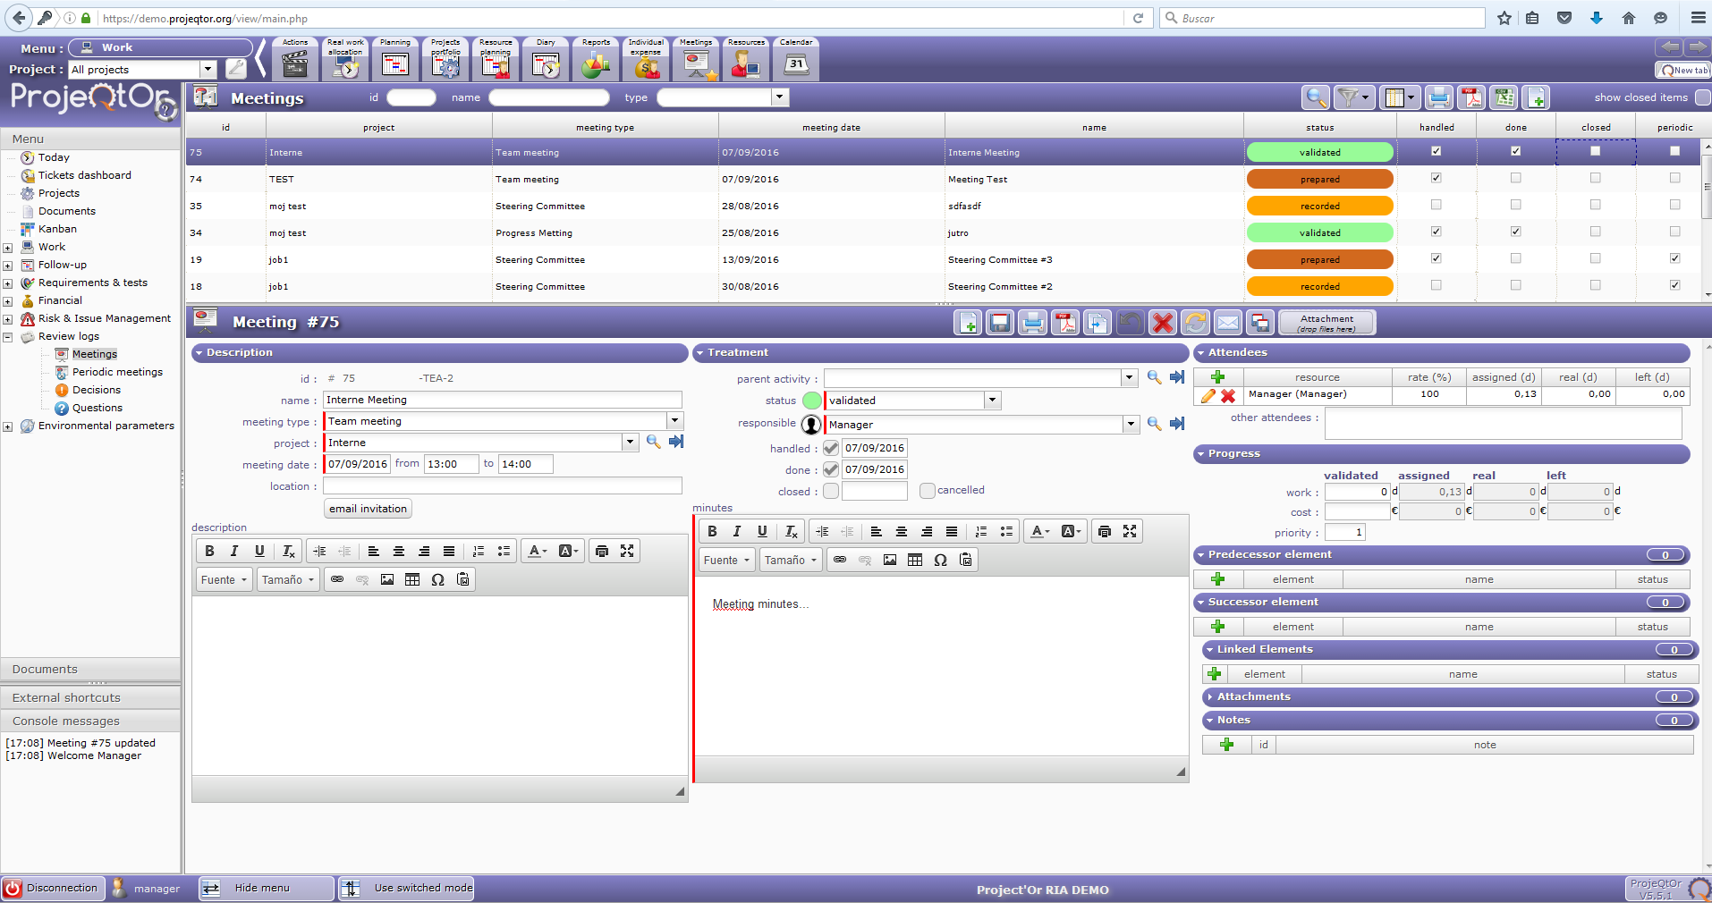Open Reports from the top toolbar
This screenshot has width=1712, height=903.
[596, 59]
